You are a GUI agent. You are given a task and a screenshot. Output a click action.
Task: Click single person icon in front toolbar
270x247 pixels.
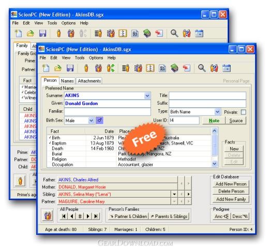pos(86,68)
